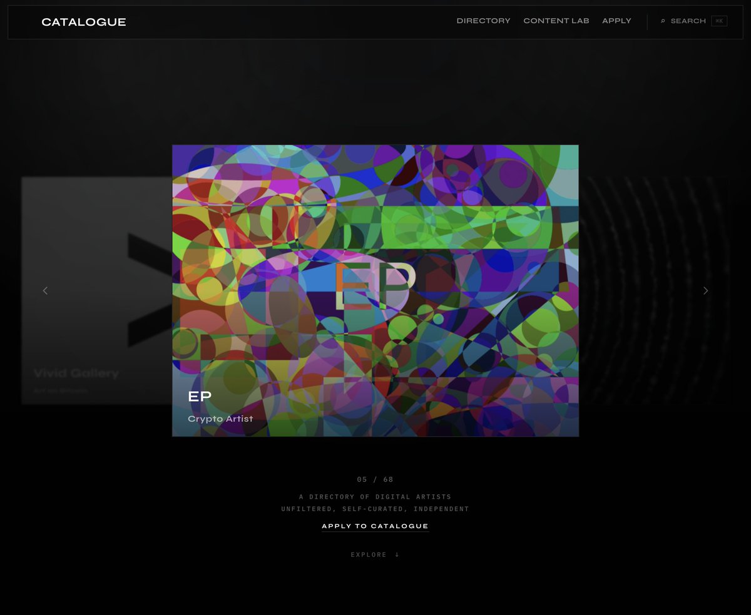751x615 pixels.
Task: Open the Directory page
Action: pyautogui.click(x=483, y=21)
